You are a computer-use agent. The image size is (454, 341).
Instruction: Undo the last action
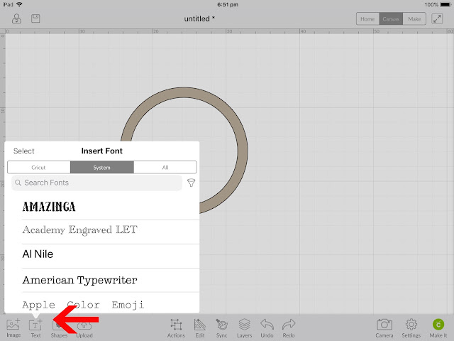click(x=267, y=328)
